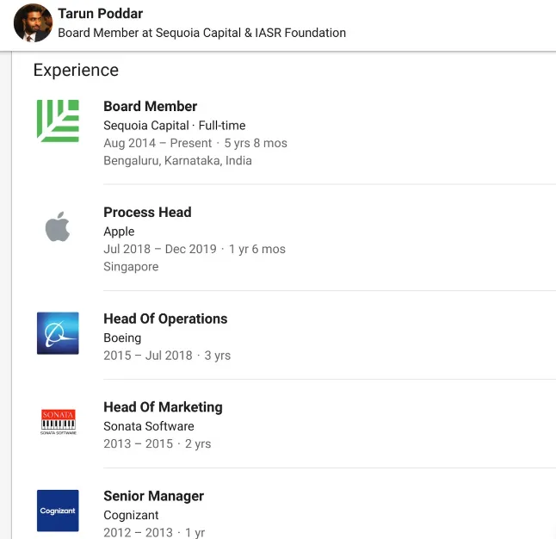Select the Head Of Operations title
The width and height of the screenshot is (556, 539).
pyautogui.click(x=165, y=319)
